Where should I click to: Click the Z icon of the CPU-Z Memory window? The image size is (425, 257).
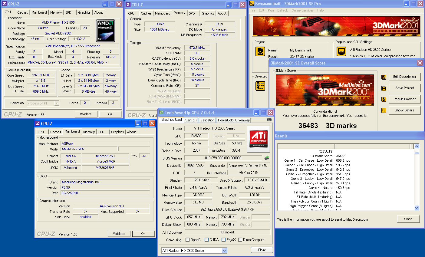click(128, 5)
